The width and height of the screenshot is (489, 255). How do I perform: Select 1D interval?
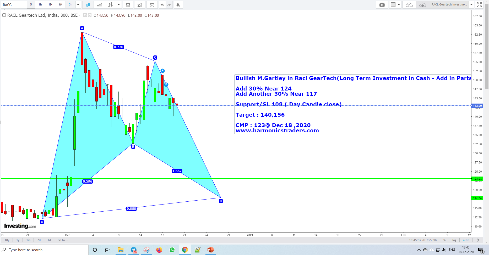(x=50, y=5)
